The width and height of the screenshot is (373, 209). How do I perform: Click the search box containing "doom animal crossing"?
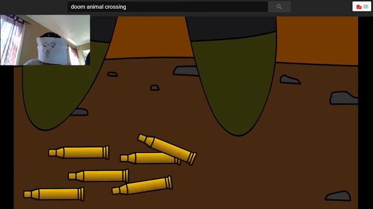(x=168, y=6)
